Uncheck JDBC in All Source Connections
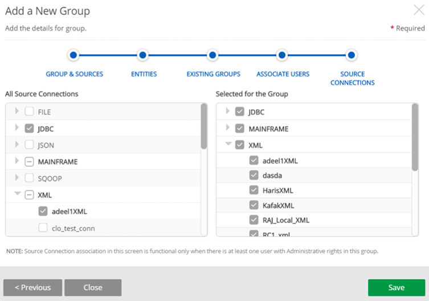This screenshot has height=301, width=429. pos(30,129)
